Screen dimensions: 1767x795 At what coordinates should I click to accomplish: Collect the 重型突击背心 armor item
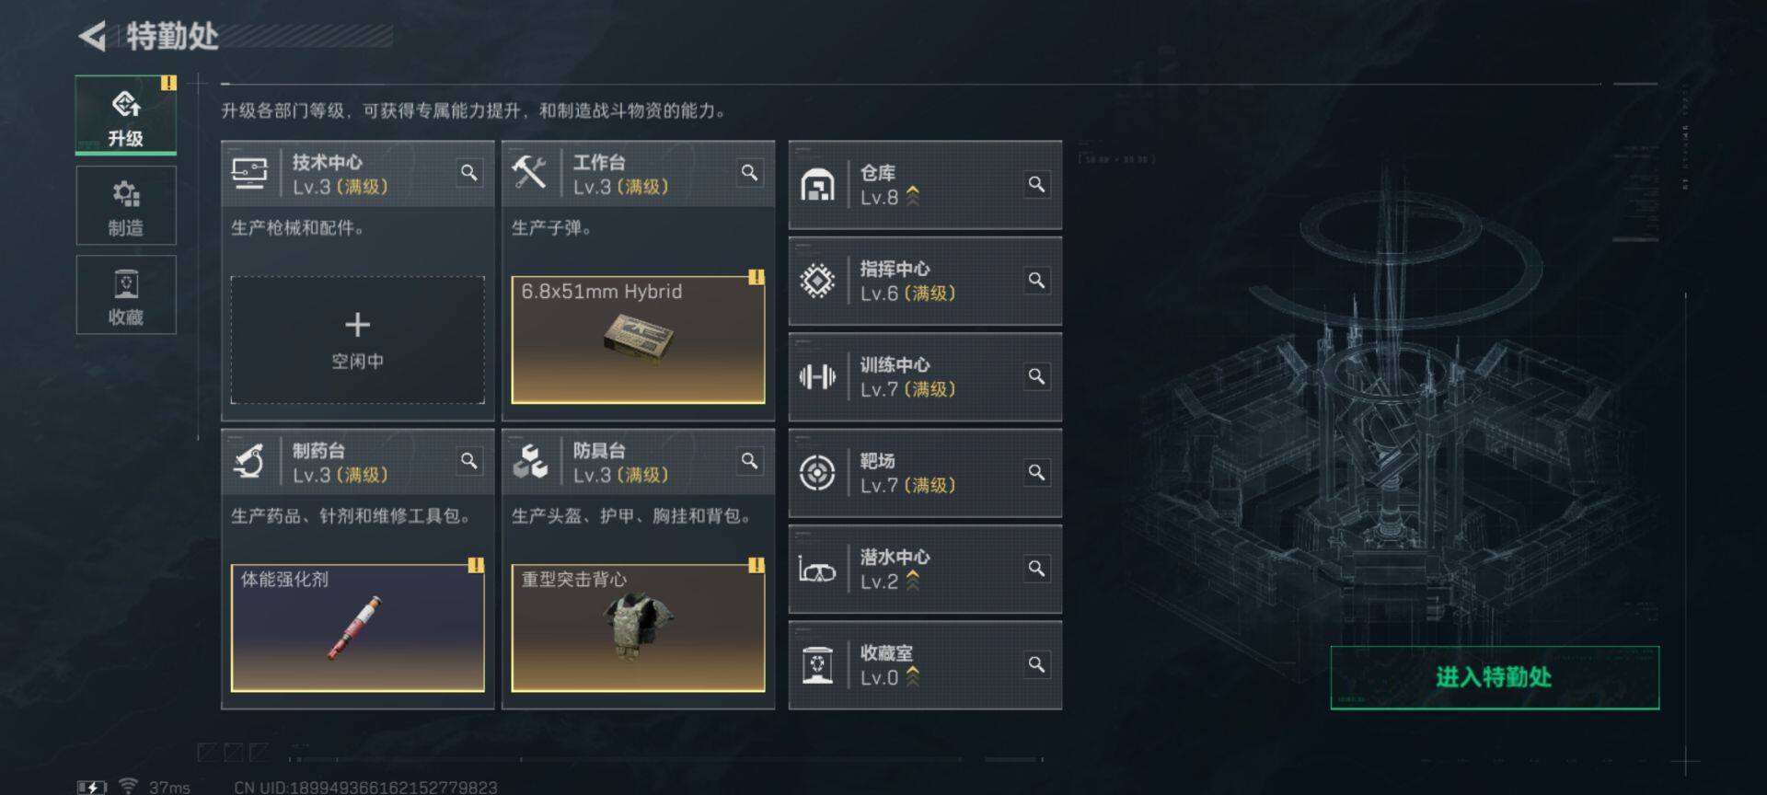pyautogui.click(x=638, y=628)
